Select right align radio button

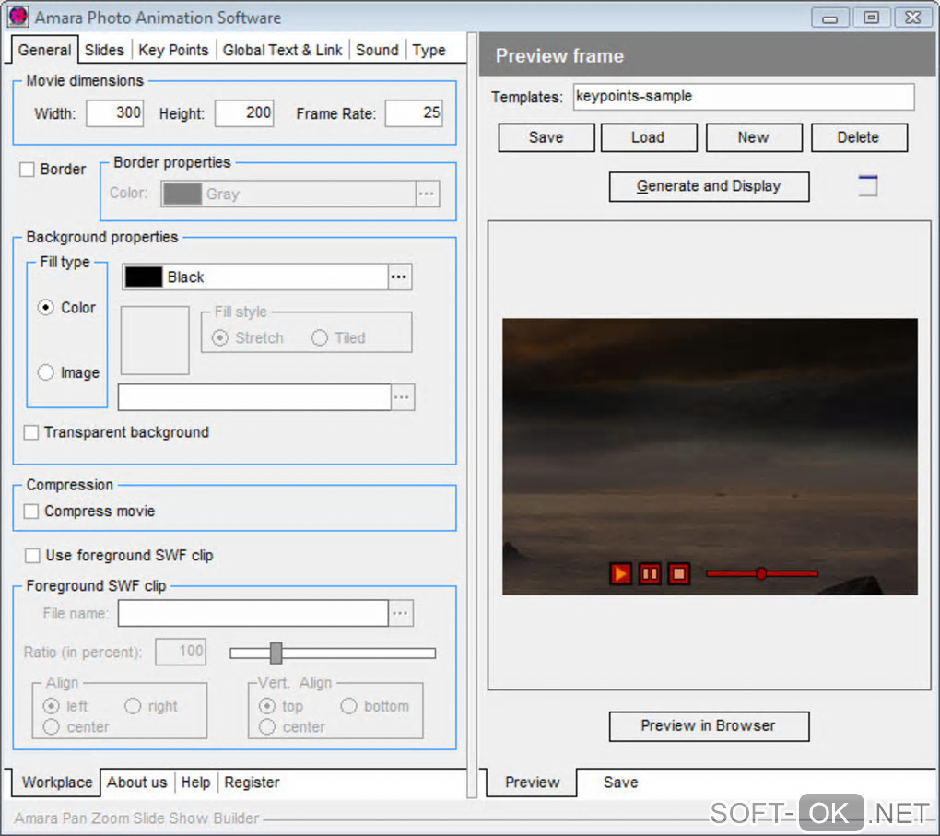click(x=133, y=706)
